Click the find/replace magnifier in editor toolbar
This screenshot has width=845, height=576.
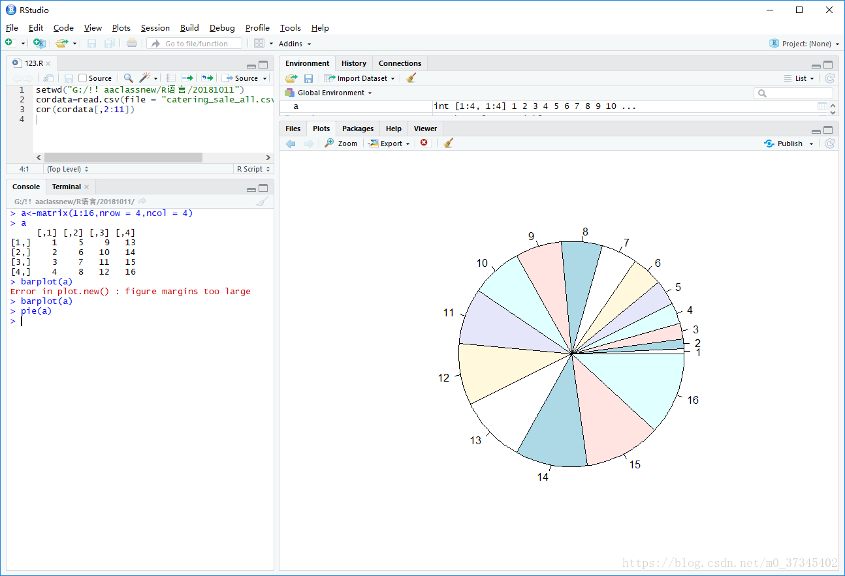[129, 78]
